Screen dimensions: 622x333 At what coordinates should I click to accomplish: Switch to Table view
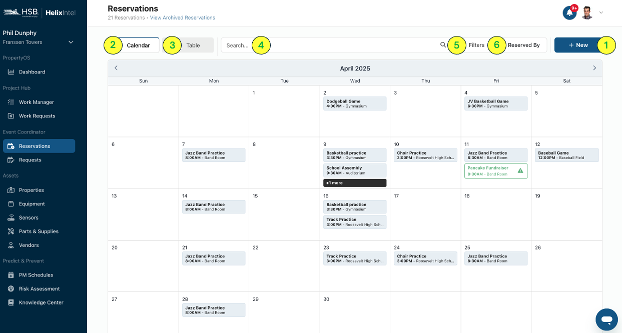(x=193, y=45)
